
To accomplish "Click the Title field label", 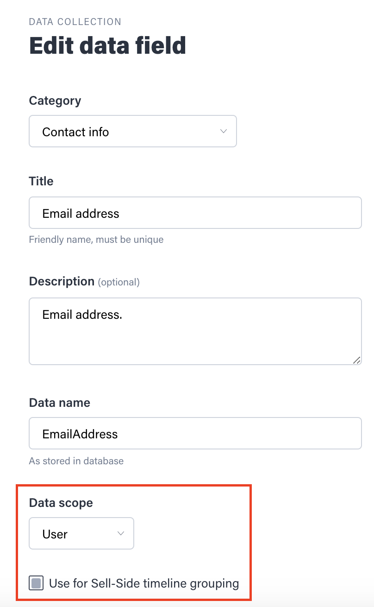I will pyautogui.click(x=41, y=181).
